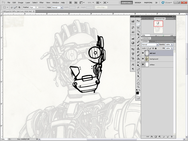Launch Bridge from application bar
The image size is (188, 141).
[x=70, y=3]
